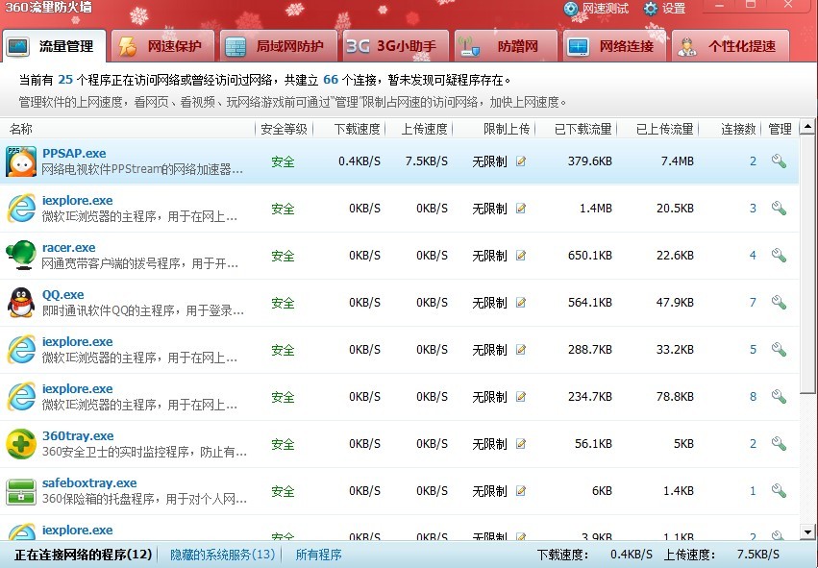Click the QQ penguin icon
Viewport: 818px width, 568px height.
click(x=21, y=303)
